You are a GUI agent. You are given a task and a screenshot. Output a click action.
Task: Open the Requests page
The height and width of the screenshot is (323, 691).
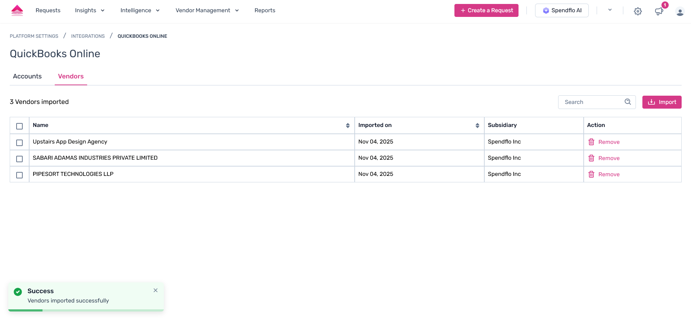(x=48, y=10)
